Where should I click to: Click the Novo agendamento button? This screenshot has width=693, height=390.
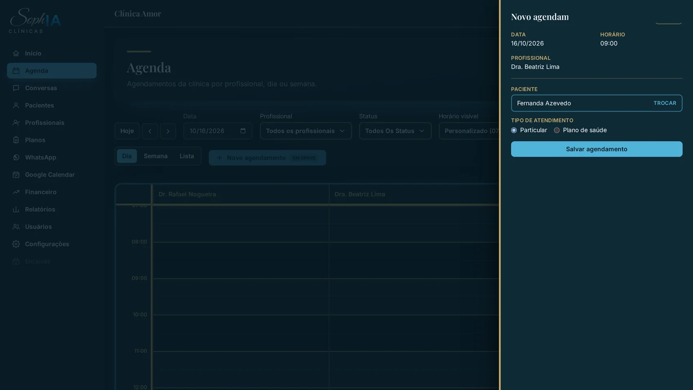pyautogui.click(x=267, y=158)
